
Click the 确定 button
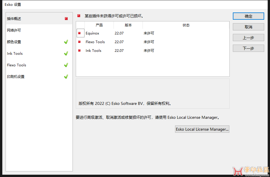click(248, 16)
